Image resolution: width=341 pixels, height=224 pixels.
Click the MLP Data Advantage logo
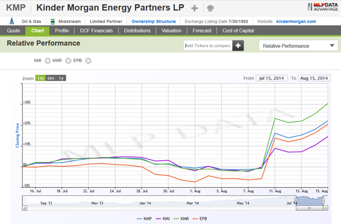point(323,7)
